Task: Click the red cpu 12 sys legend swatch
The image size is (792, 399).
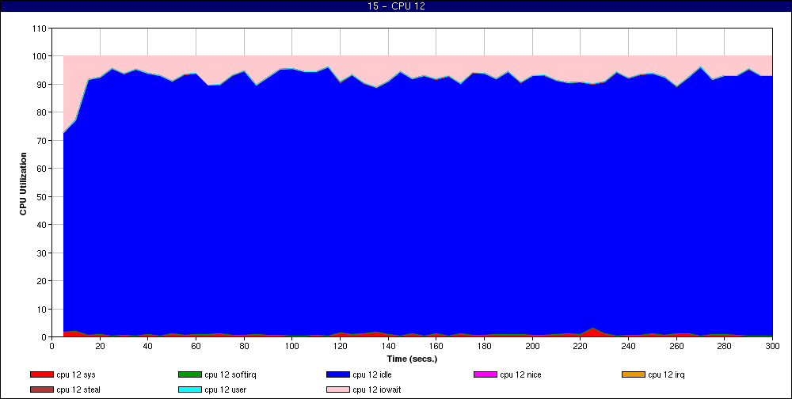Action: pyautogui.click(x=41, y=374)
